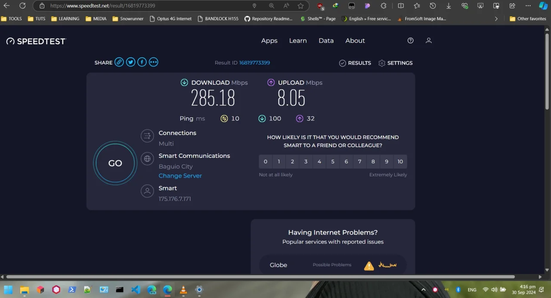Open more share options ellipsis icon

point(154,62)
